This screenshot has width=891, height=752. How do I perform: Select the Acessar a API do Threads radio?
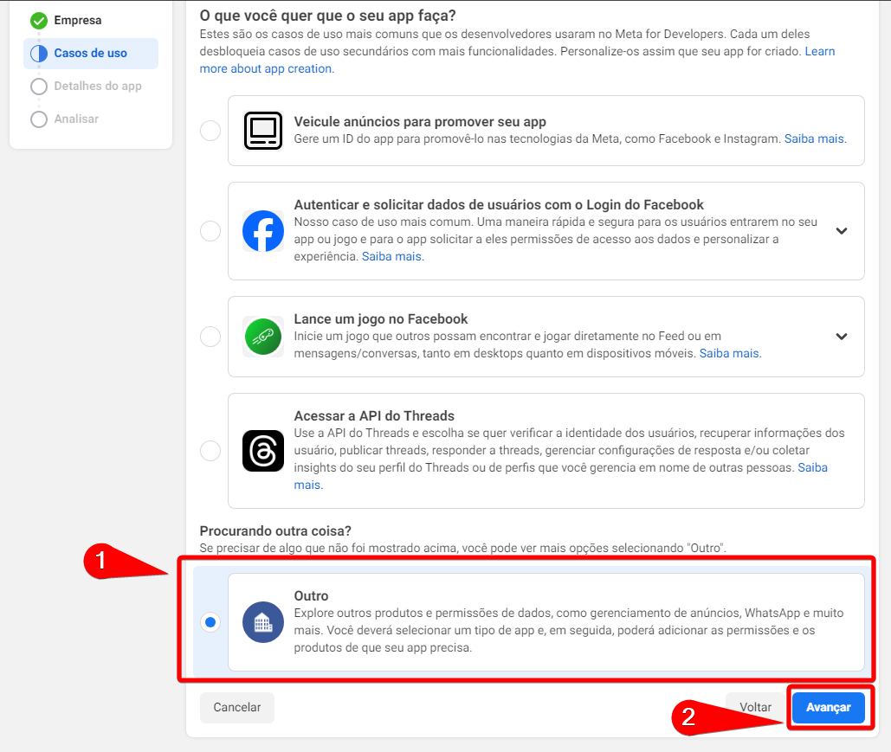(210, 451)
